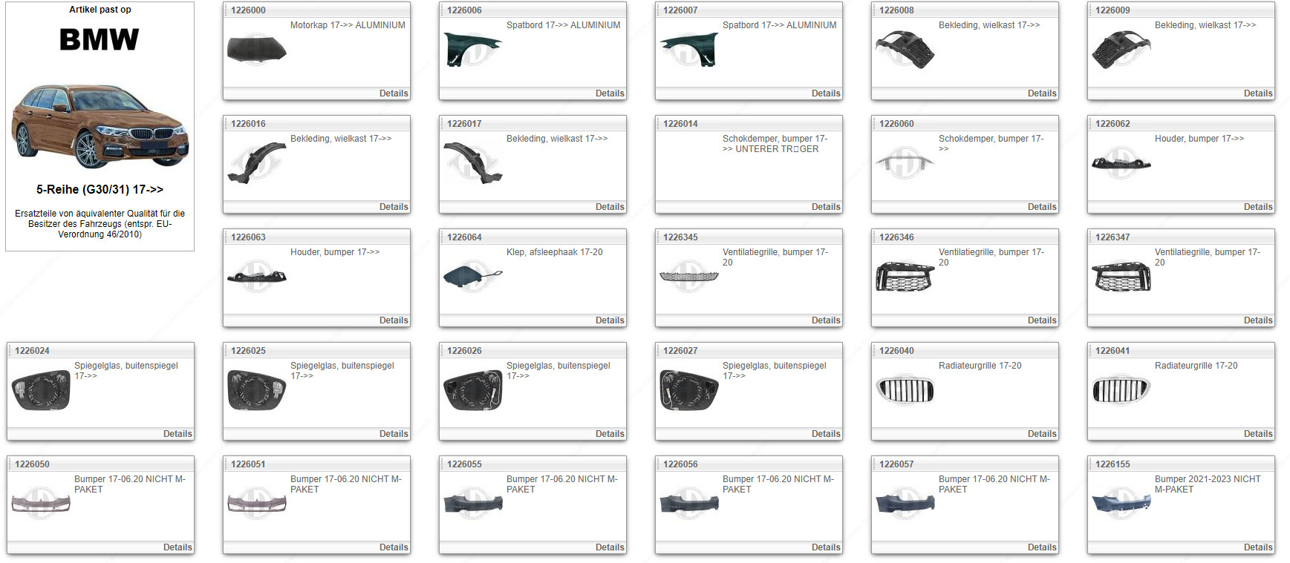The image size is (1290, 563).
Task: Click rear bumper picture for 1226055
Action: tap(473, 504)
